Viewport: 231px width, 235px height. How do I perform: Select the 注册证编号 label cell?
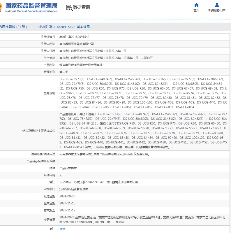click(48, 37)
